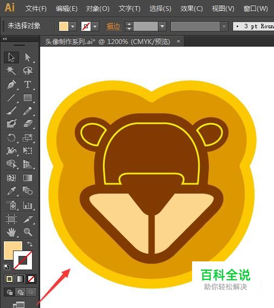
Task: Click the stroke weight input field
Action: point(145,27)
